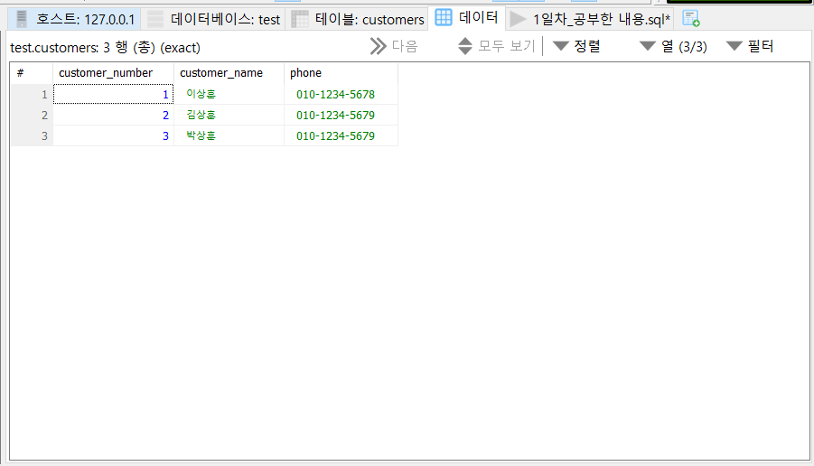Open the 테이블: customers tab
Viewport: 814px width, 466px height.
(357, 19)
